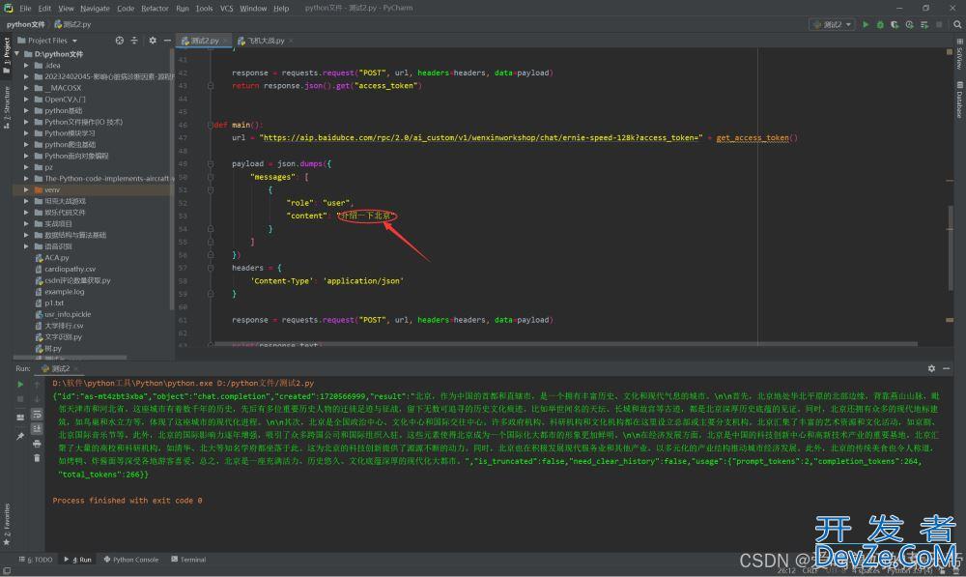This screenshot has width=966, height=577.
Task: Close the 测试2 Run tab
Action: click(75, 368)
